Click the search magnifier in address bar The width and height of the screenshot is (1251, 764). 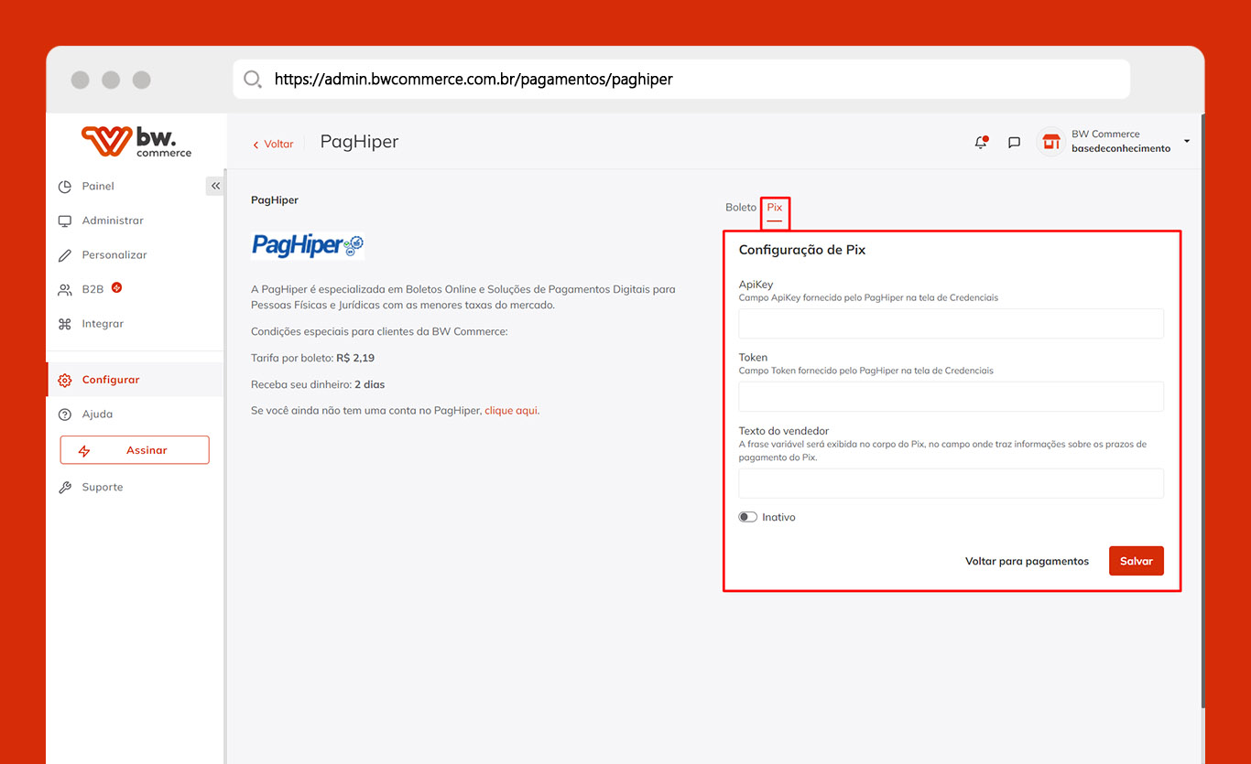[x=253, y=79]
